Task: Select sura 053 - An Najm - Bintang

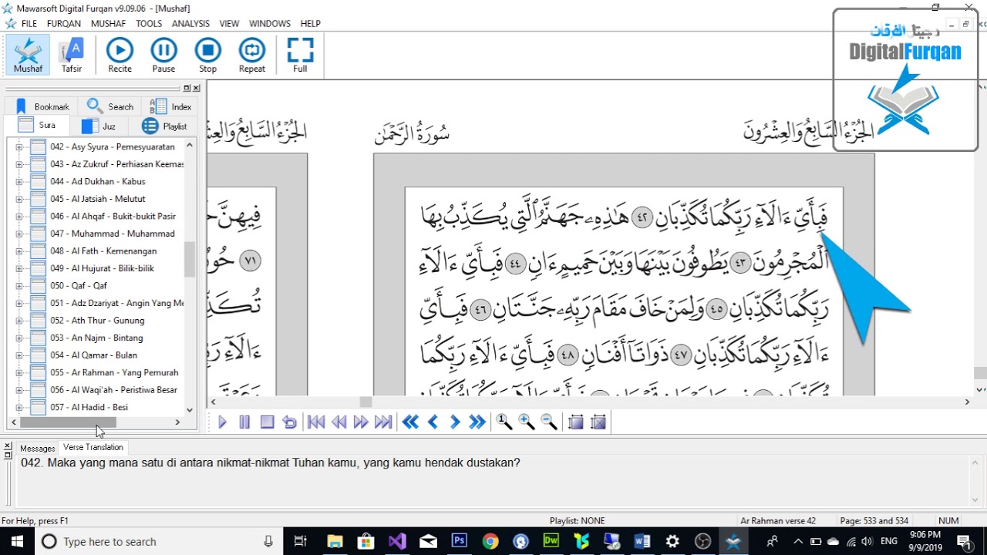Action: point(96,338)
